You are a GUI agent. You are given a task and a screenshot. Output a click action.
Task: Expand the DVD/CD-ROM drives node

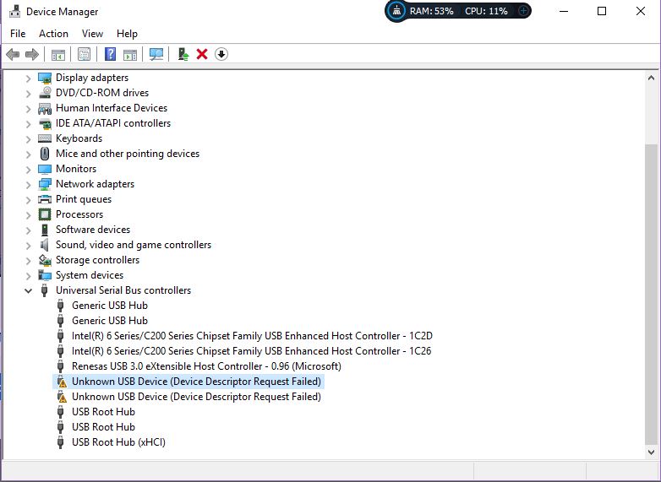(x=28, y=94)
